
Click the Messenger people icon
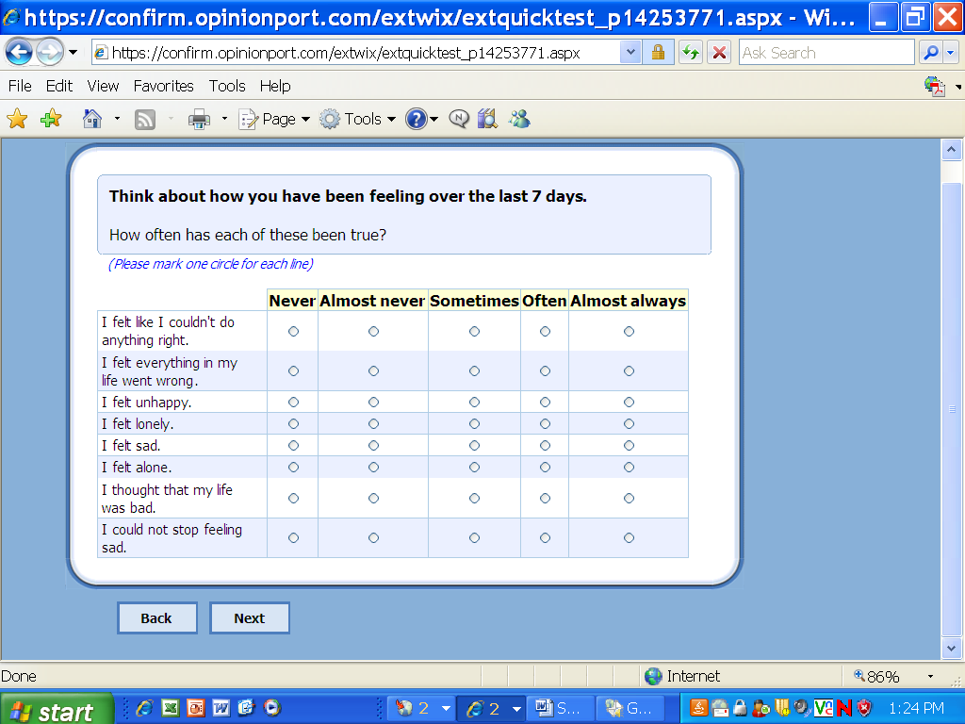point(519,118)
